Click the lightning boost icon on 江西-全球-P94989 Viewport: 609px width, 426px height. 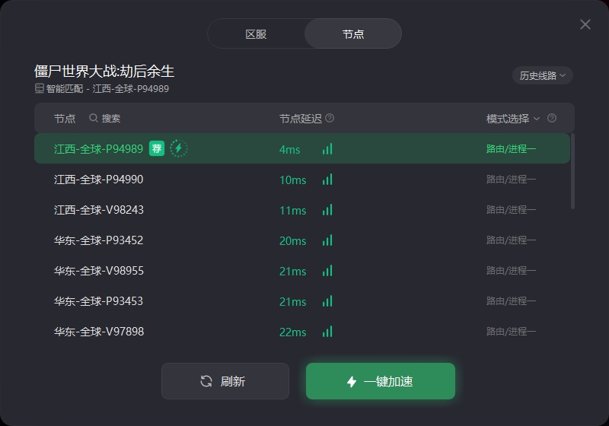point(179,148)
